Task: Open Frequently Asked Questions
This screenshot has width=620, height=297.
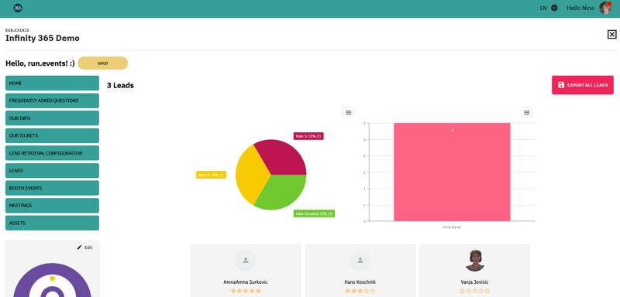Action: click(x=52, y=101)
